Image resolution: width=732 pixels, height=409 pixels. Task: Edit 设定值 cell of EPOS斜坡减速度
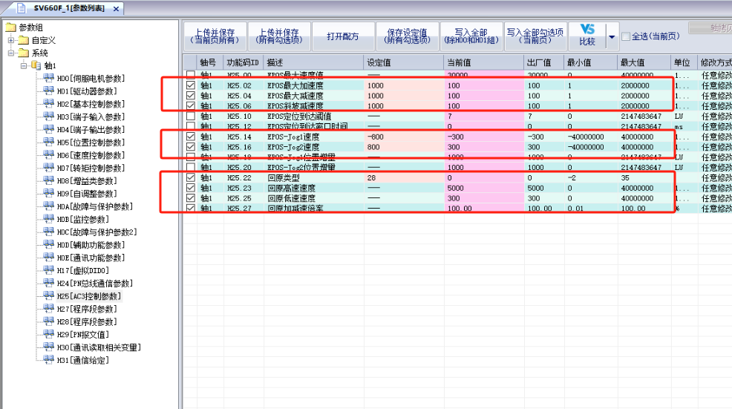click(404, 106)
